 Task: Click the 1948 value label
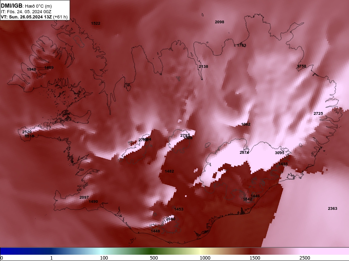(31, 69)
